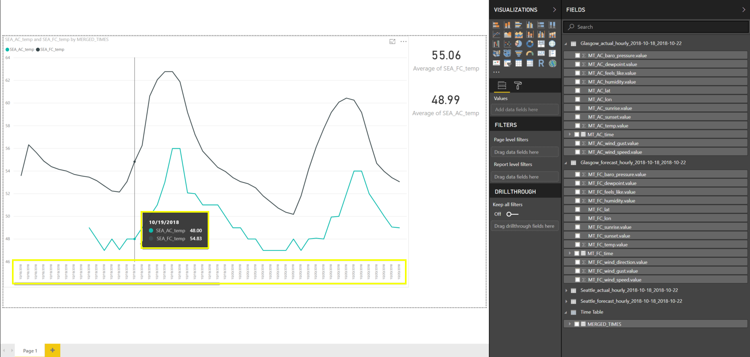
Task: Select the scatter chart visualization
Action: tap(507, 43)
